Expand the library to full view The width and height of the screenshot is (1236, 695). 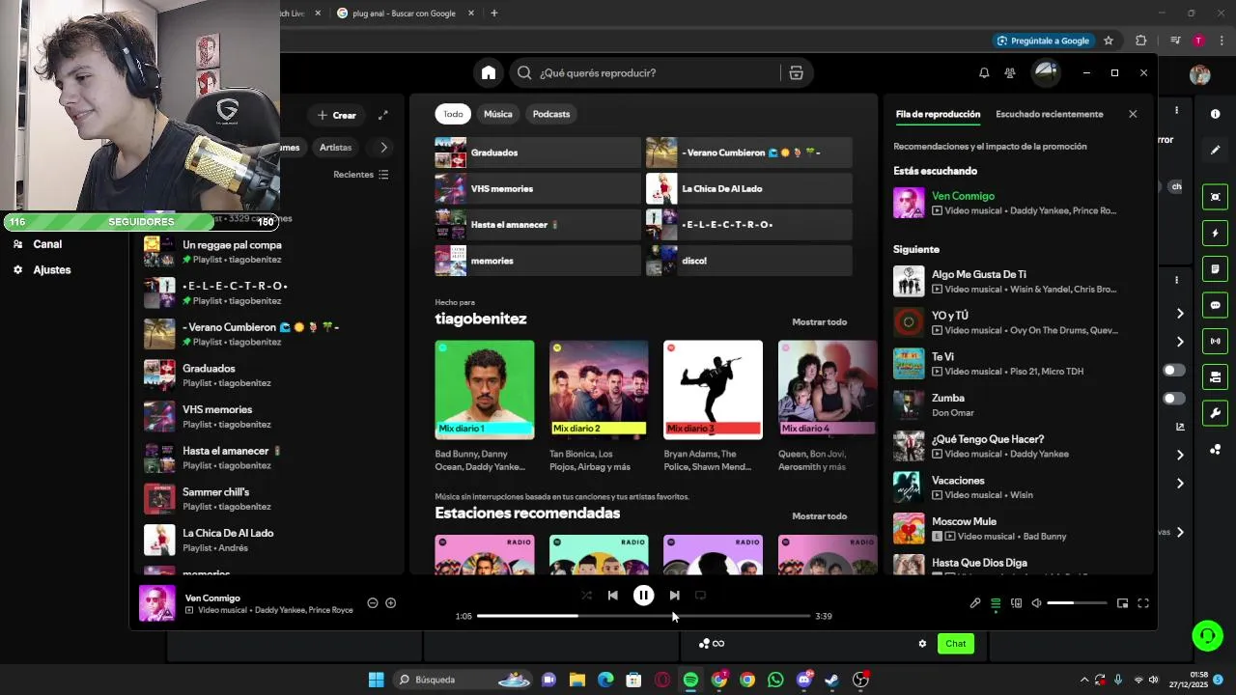tap(382, 115)
